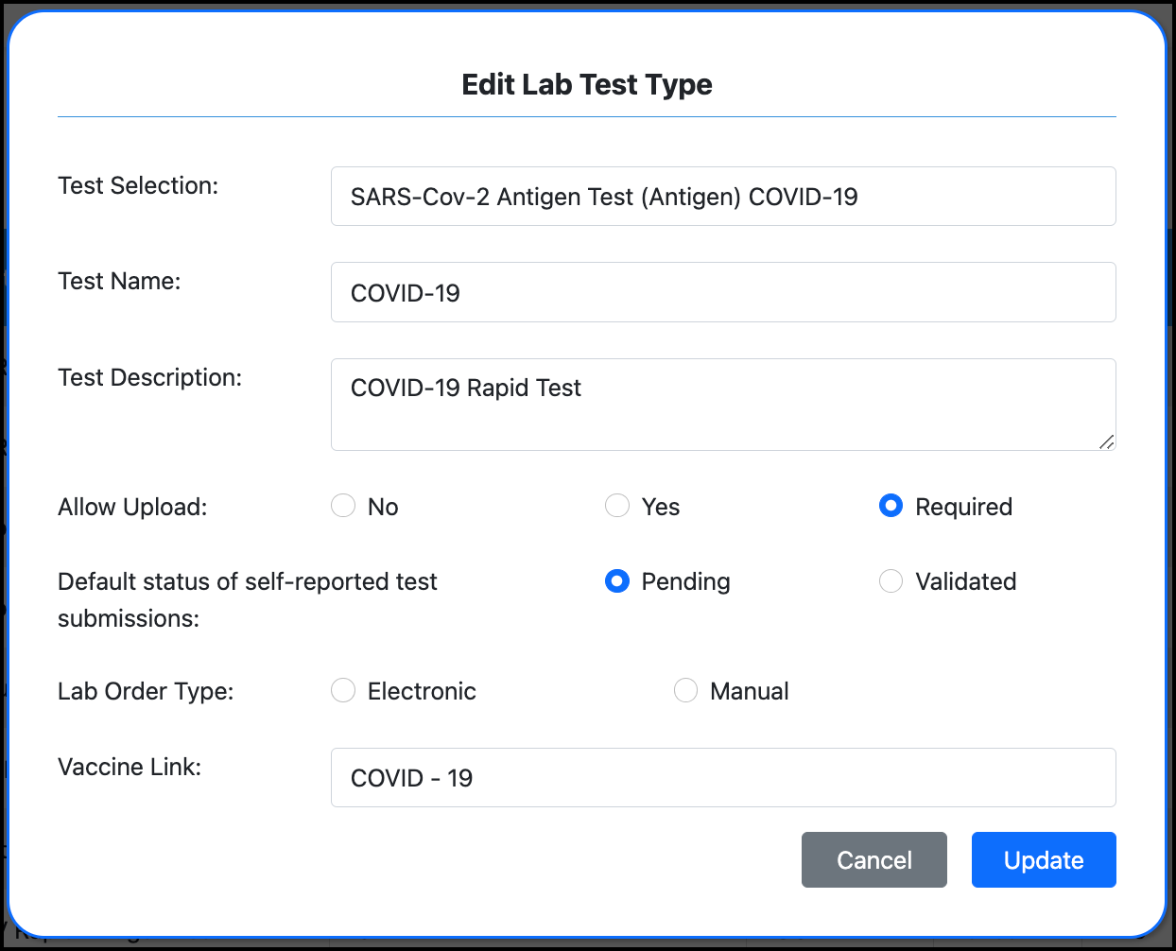
Task: Click the Update button
Action: click(x=1044, y=860)
